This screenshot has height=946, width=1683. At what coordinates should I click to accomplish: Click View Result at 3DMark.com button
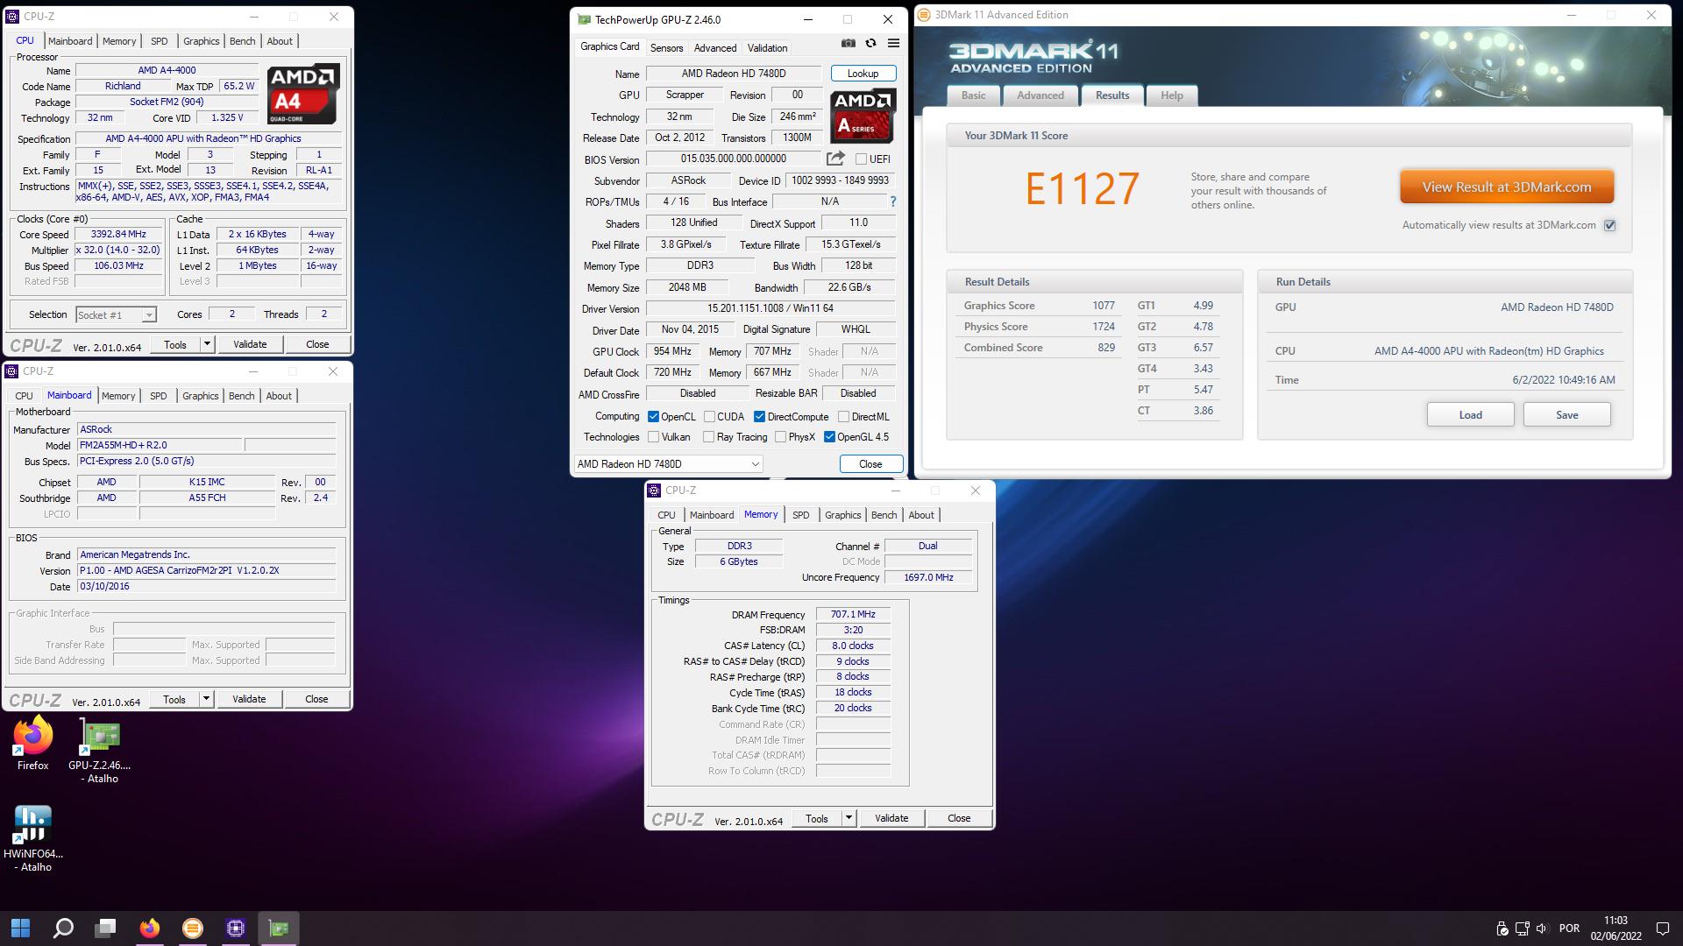[x=1507, y=187]
